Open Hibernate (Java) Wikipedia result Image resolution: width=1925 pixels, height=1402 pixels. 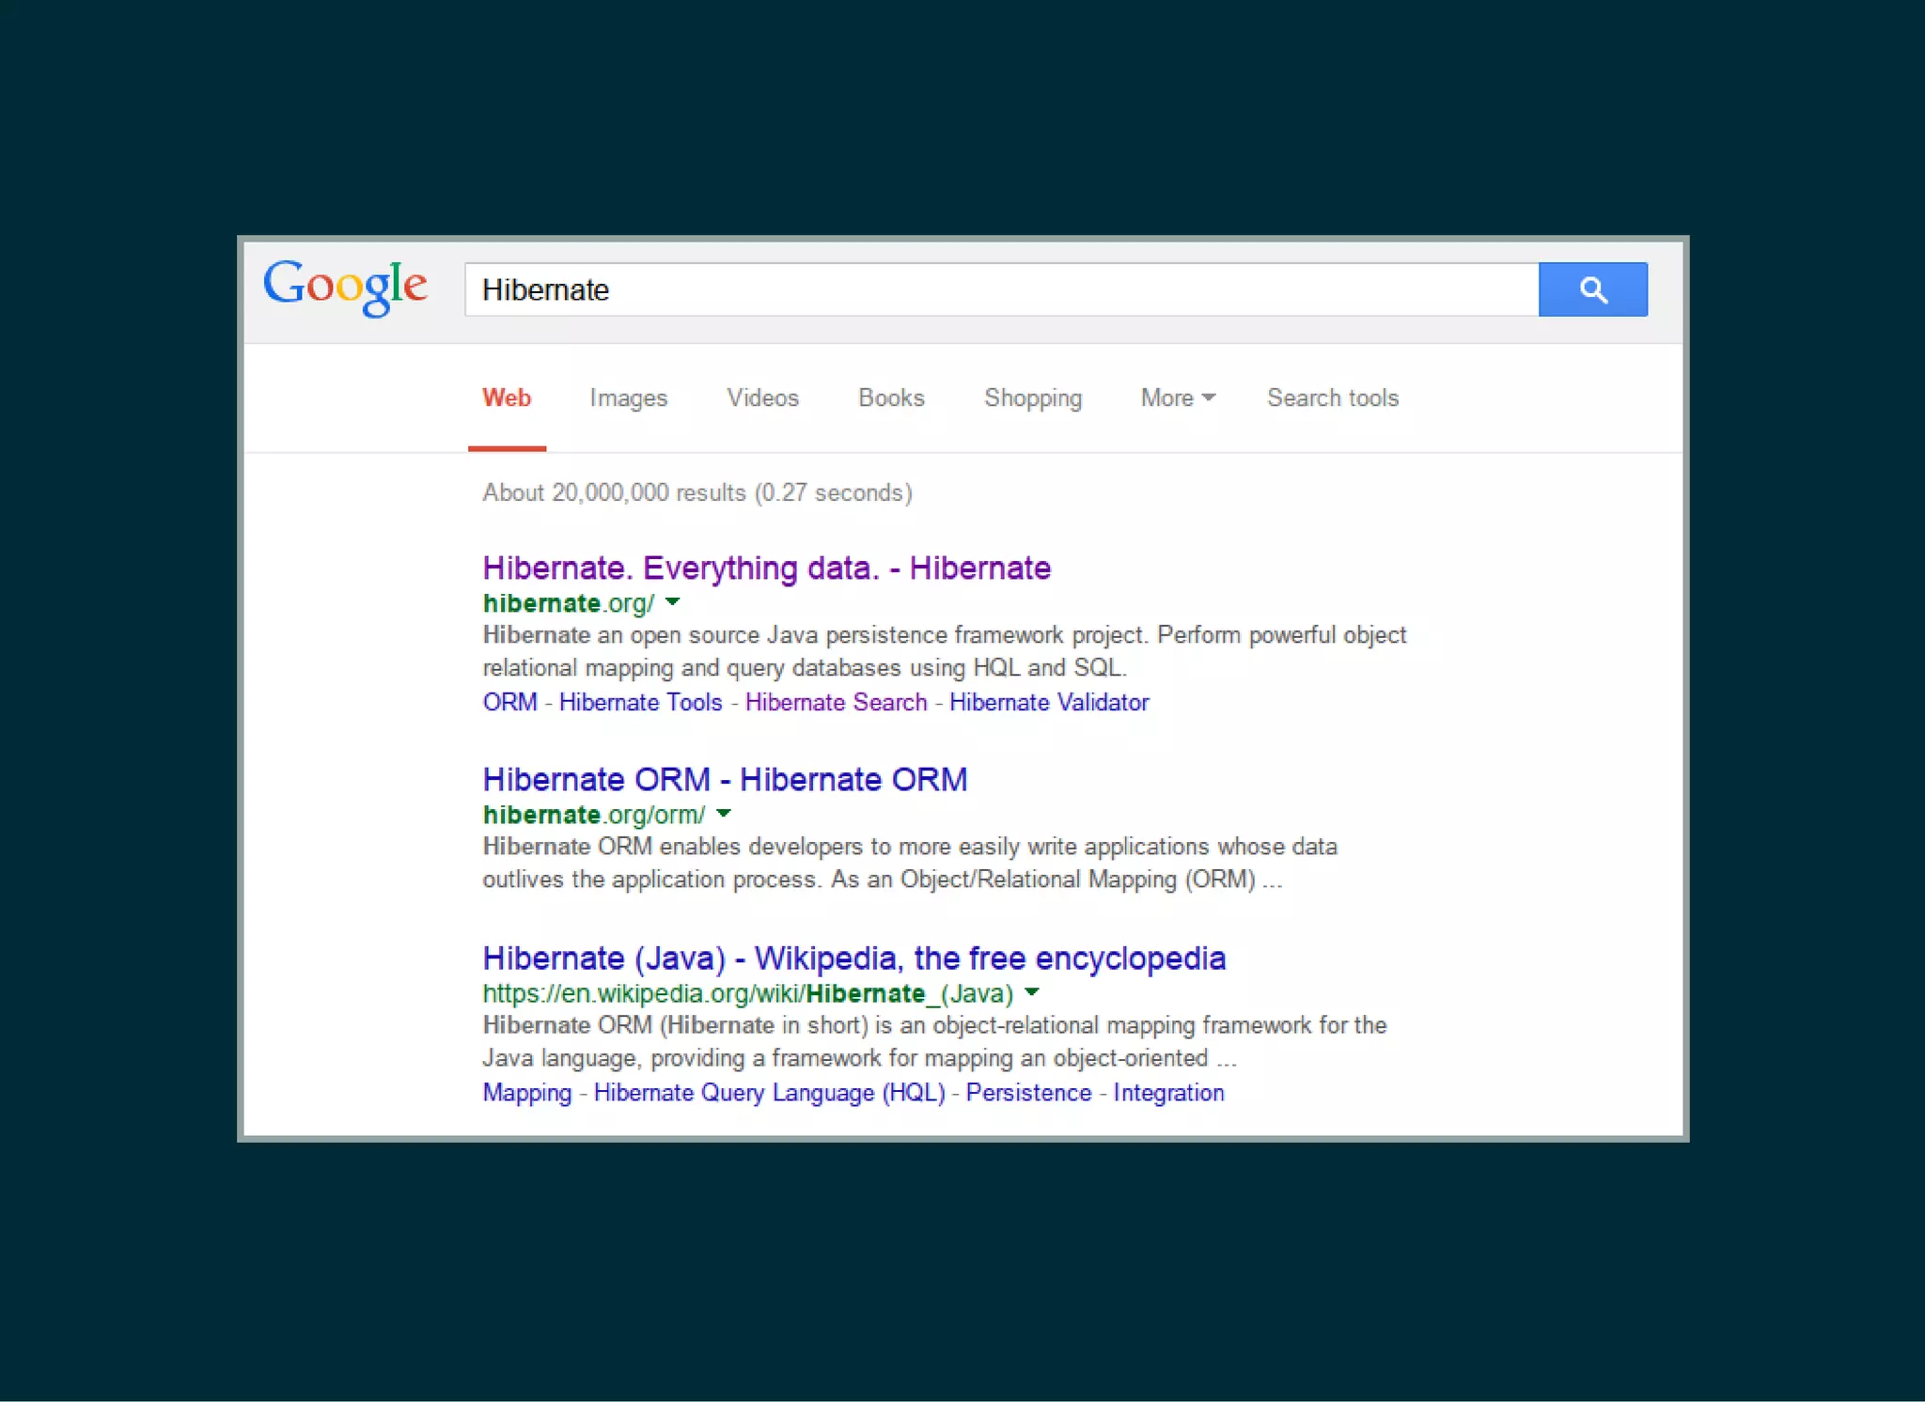coord(853,958)
